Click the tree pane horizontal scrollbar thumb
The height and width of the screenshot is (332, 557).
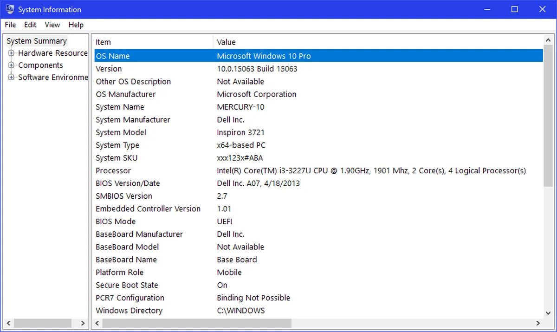coord(43,323)
